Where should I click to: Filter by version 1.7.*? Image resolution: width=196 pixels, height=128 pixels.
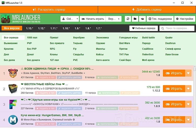(x=99, y=28)
